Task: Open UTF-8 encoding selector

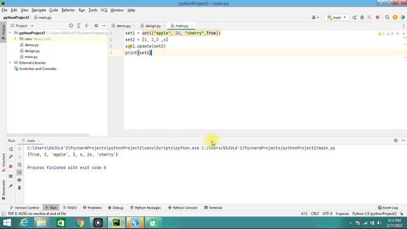Action: pyautogui.click(x=328, y=214)
